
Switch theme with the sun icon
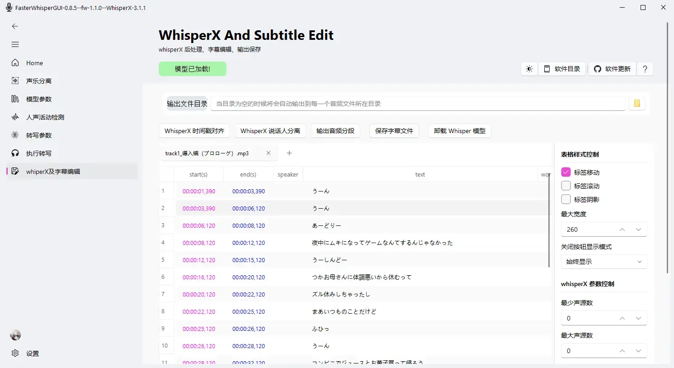529,69
